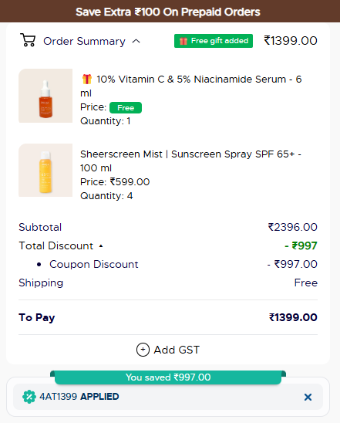
Task: Click the shopping cart icon
Action: point(28,40)
